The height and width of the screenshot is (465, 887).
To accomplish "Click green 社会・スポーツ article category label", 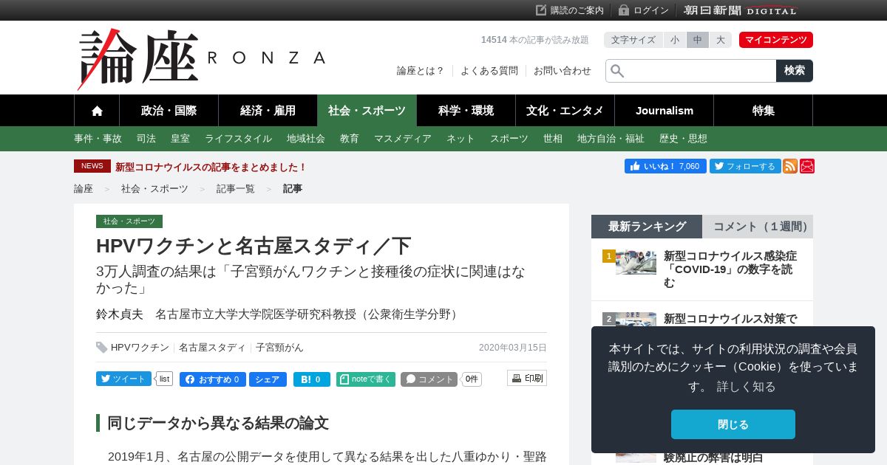I will [129, 221].
